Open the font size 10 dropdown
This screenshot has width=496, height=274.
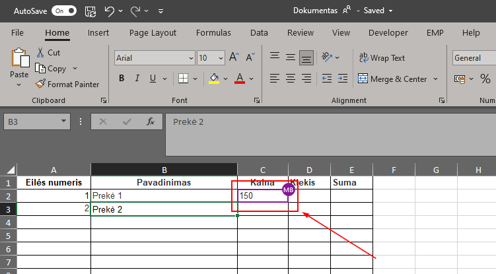tap(221, 58)
